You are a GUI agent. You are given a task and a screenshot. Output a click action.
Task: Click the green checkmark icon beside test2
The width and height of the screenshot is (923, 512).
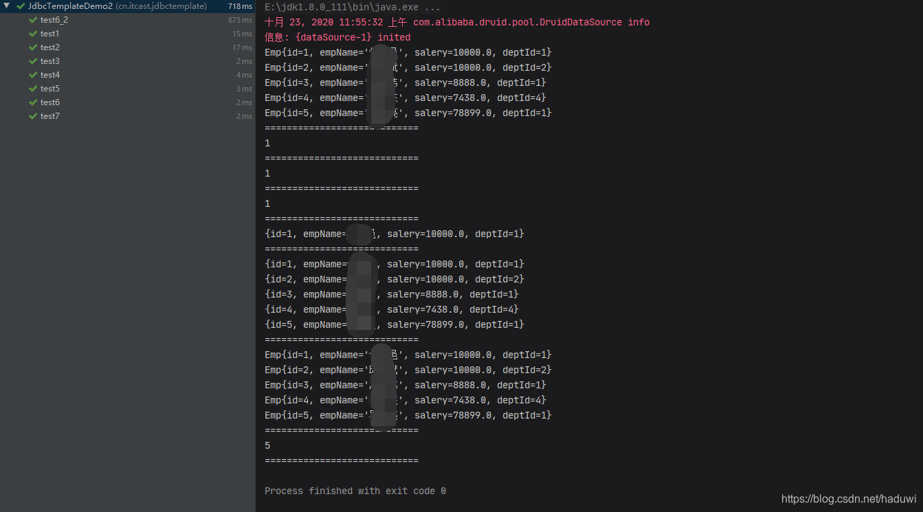(33, 47)
